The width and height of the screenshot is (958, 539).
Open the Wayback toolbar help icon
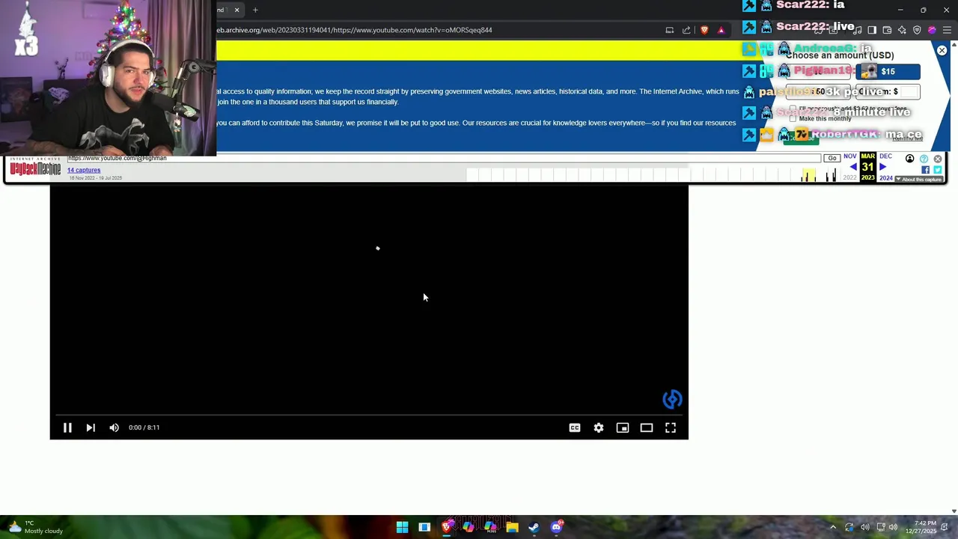coord(924,159)
